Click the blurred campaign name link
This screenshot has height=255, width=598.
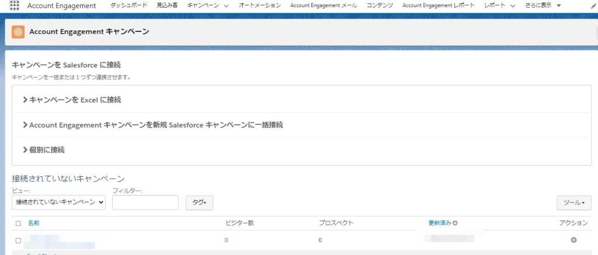pos(59,242)
